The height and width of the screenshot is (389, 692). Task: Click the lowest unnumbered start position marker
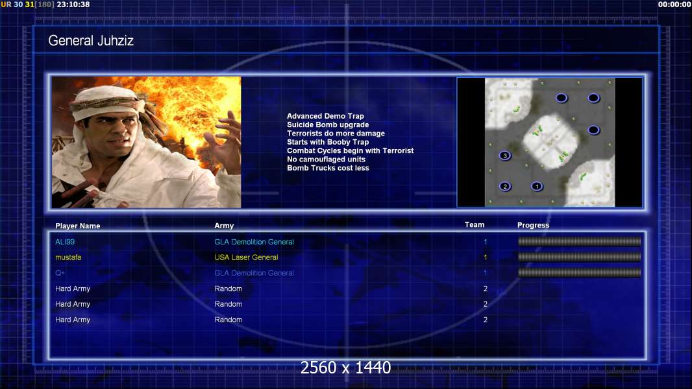pyautogui.click(x=593, y=130)
